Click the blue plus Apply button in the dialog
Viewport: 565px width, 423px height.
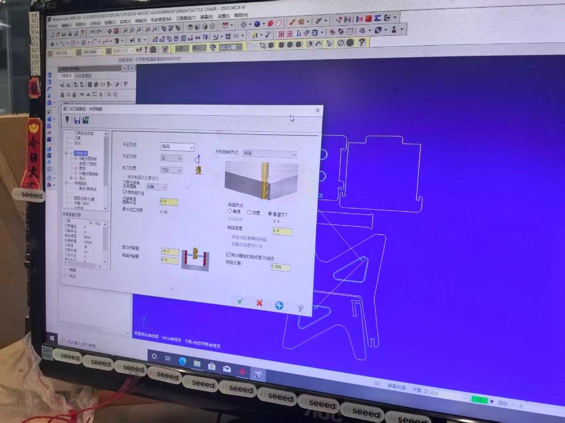279,306
